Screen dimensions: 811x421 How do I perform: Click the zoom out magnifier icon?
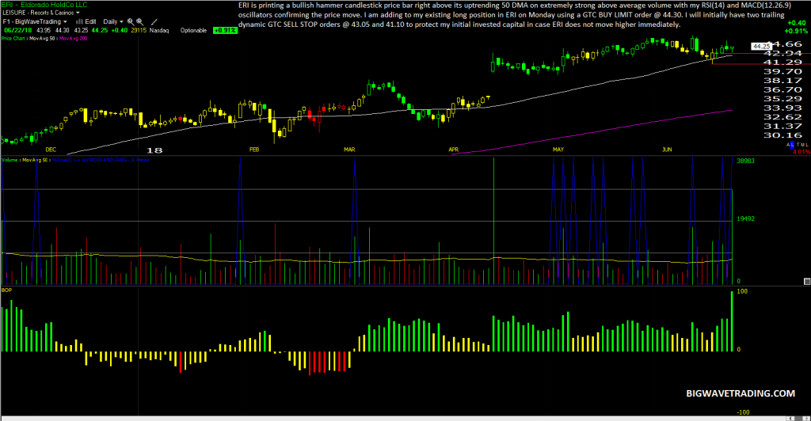(x=139, y=21)
